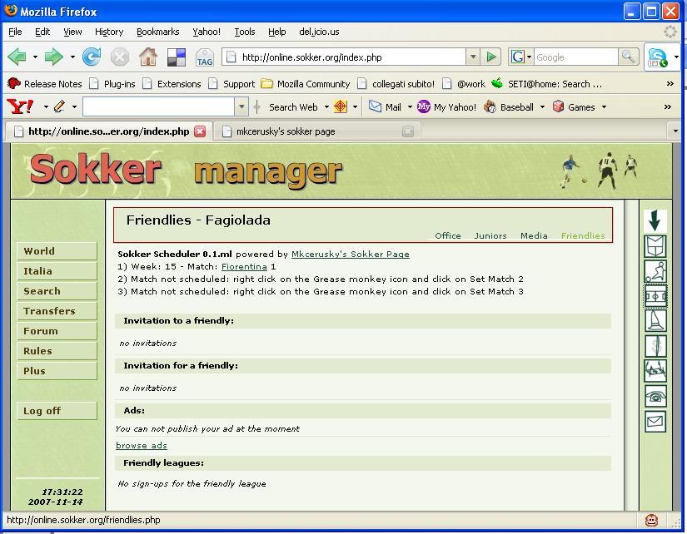The width and height of the screenshot is (687, 534).
Task: Open Mkcerusky's Sokker Page link
Action: point(351,254)
